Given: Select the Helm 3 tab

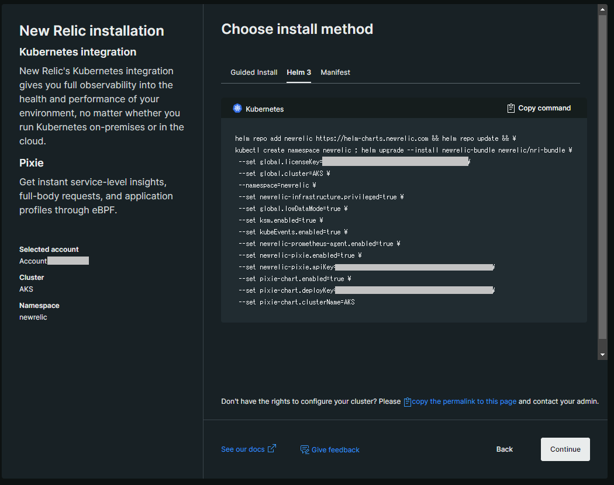Looking at the screenshot, I should click(299, 72).
